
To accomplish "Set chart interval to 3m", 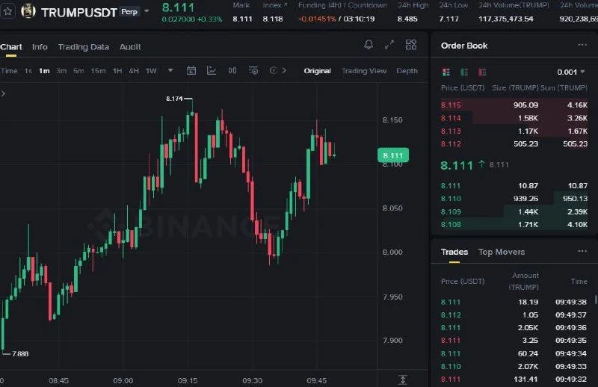I will (x=61, y=71).
